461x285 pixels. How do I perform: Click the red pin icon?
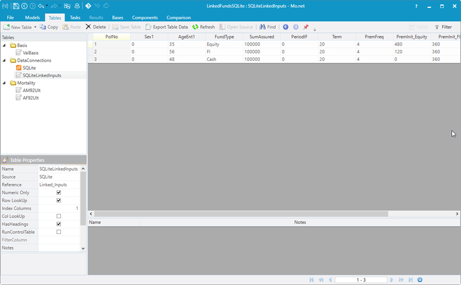click(x=306, y=27)
